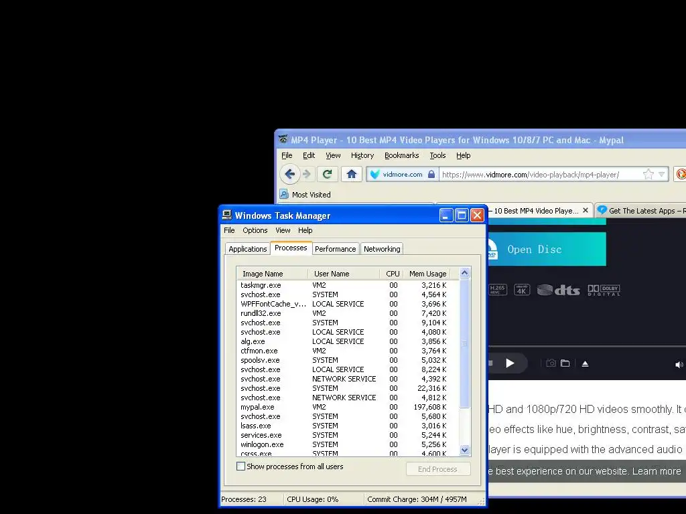Open the File menu in Mypal
This screenshot has height=514, width=686.
[287, 155]
